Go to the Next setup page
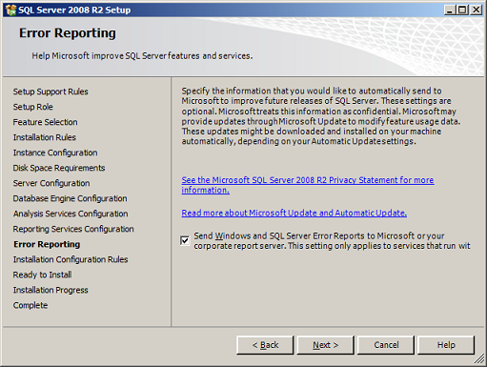The image size is (487, 367). coord(325,345)
